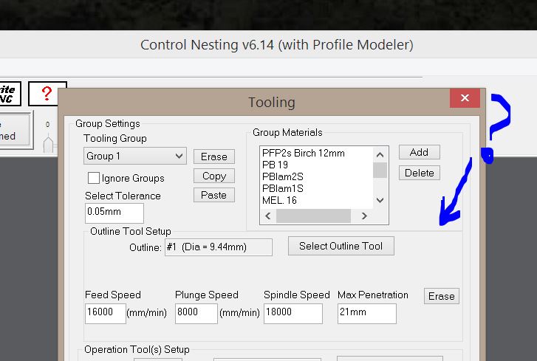
Task: Click the Delete material button
Action: coord(419,173)
